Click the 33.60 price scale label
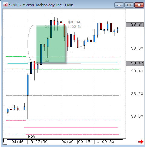The width and height of the screenshot is (145, 147). tap(137, 48)
